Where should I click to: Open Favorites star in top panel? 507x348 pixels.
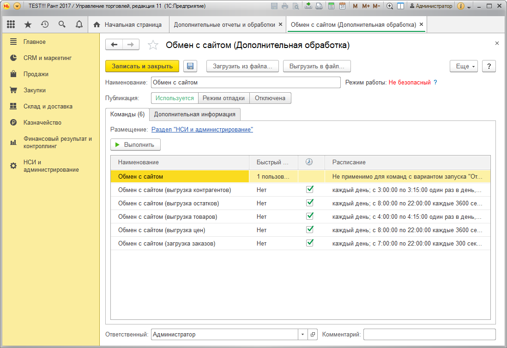[28, 24]
